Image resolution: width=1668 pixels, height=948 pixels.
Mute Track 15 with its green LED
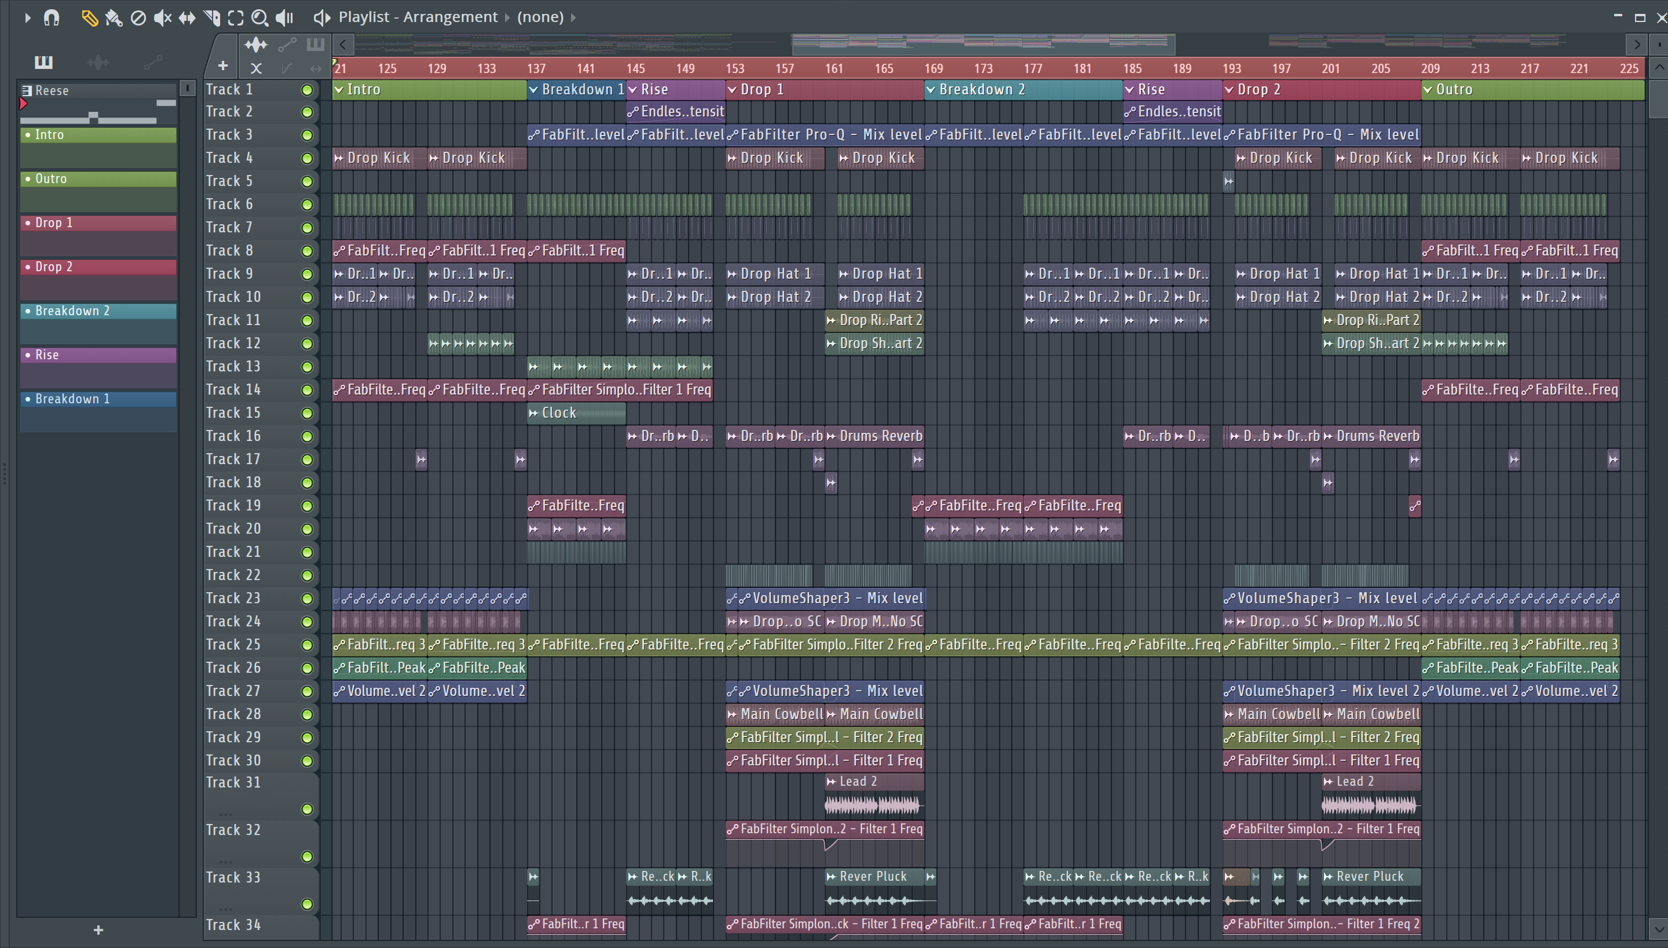click(307, 414)
